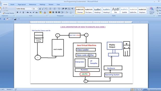This screenshot has height=91, width=161.
Task: Open the Home tab
Action: [x=5, y=5]
